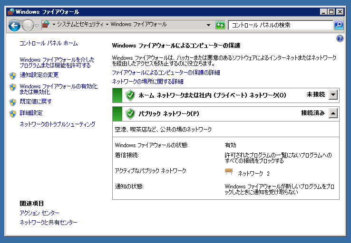This screenshot has height=243, width=351.
Task: Click Windows ファイアウォール breadcrumb in address bar
Action: pyautogui.click(x=138, y=24)
